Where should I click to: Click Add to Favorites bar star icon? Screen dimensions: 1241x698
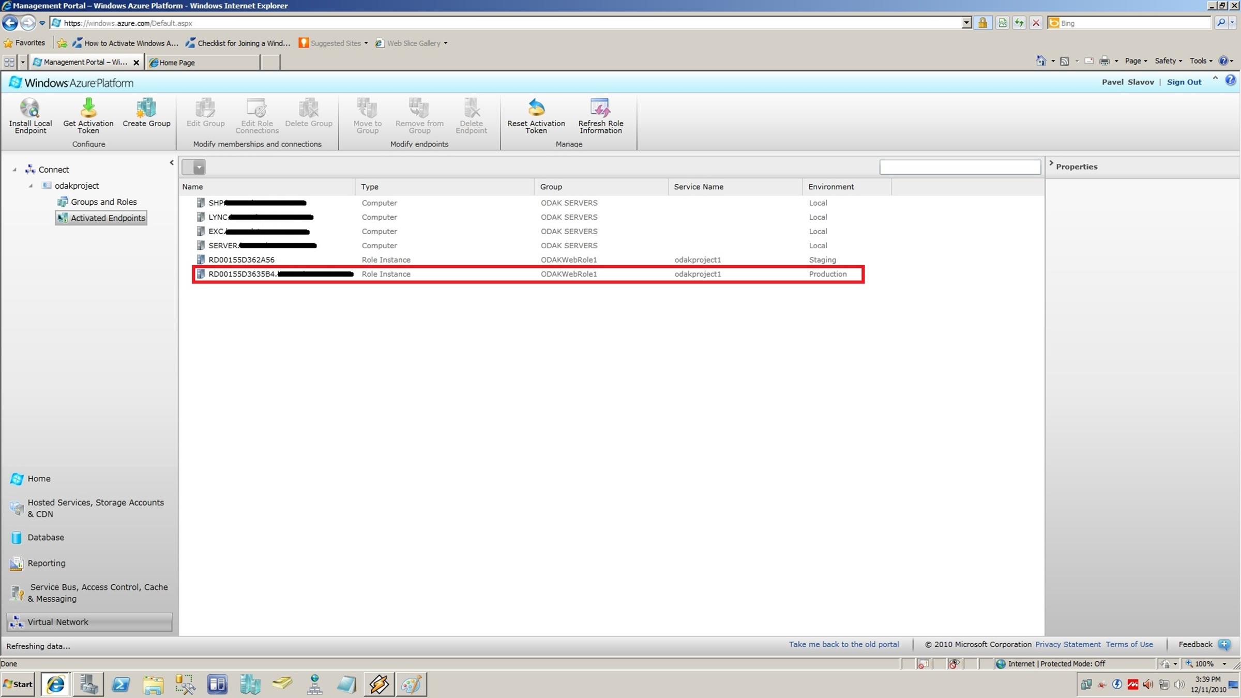[62, 43]
